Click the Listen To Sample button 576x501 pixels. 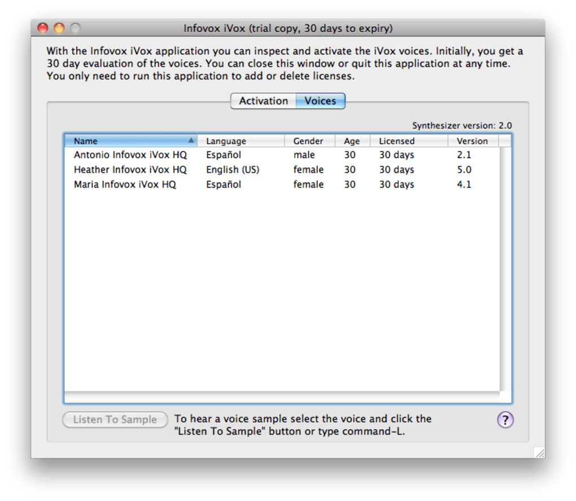pos(115,420)
